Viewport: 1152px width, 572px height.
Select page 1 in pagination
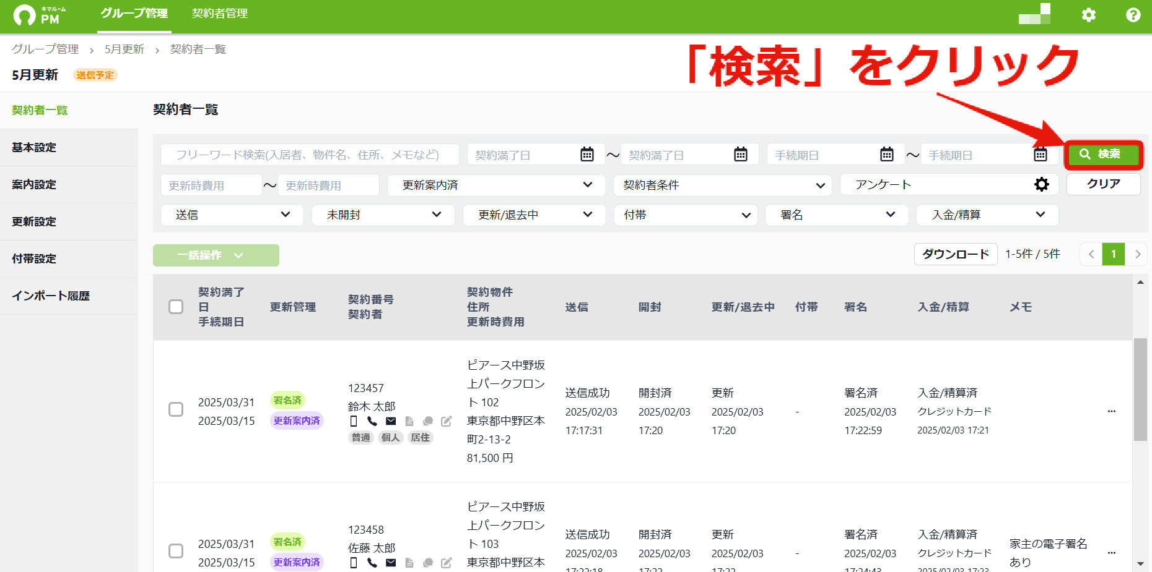click(x=1114, y=254)
